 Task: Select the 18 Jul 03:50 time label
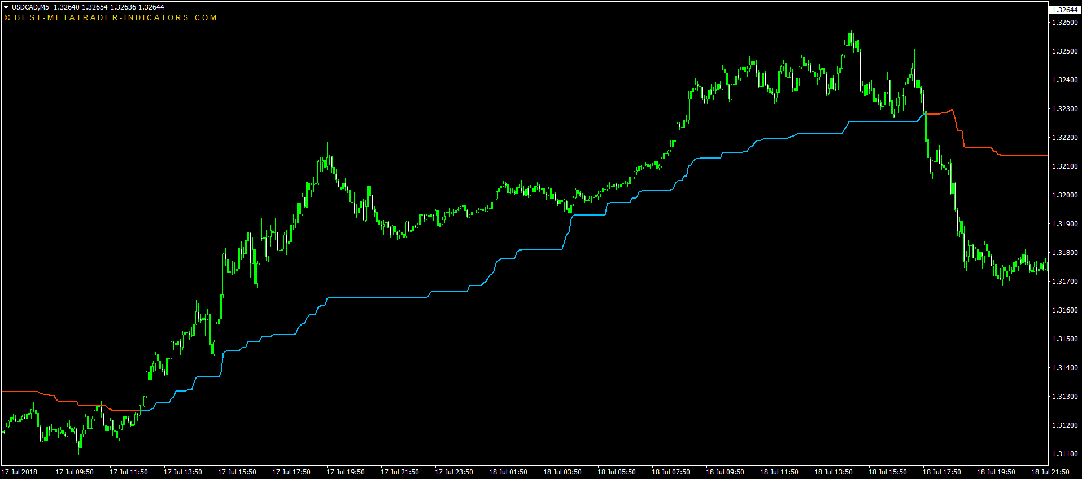(562, 472)
